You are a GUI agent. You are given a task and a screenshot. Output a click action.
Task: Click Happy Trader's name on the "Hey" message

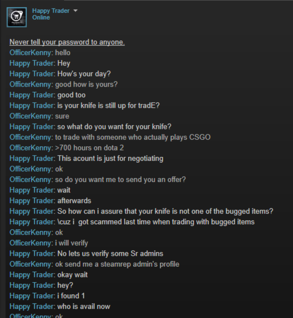click(x=32, y=63)
